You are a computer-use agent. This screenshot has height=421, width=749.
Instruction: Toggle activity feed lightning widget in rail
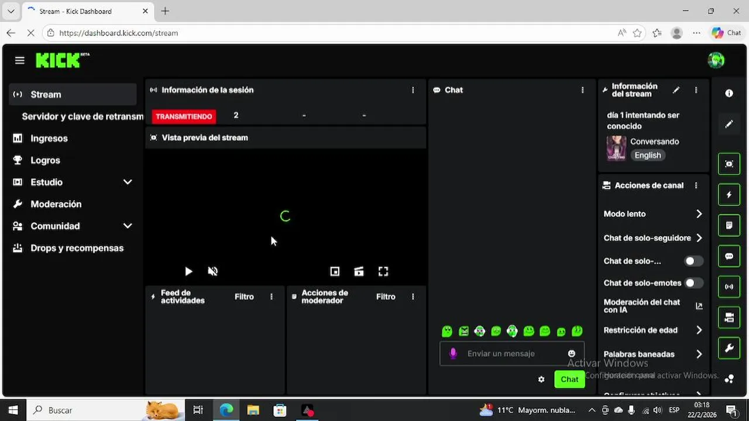(x=729, y=195)
